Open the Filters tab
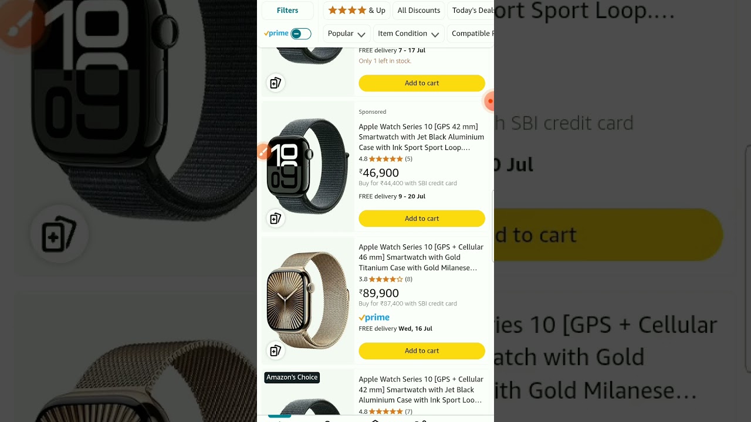 tap(287, 11)
